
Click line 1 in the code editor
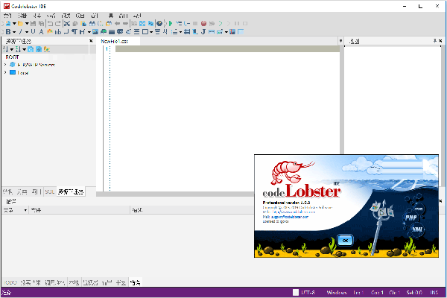pos(227,49)
